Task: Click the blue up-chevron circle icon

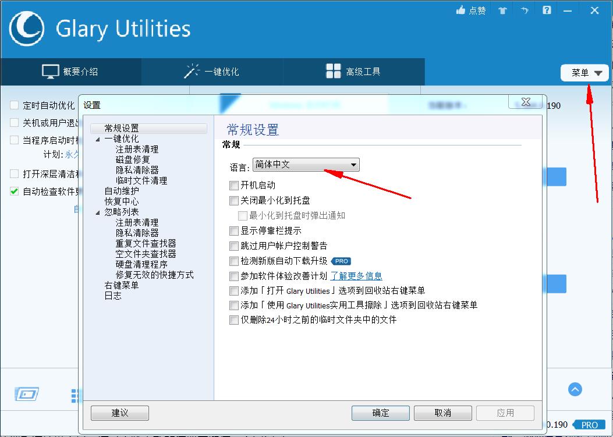Action: (575, 389)
